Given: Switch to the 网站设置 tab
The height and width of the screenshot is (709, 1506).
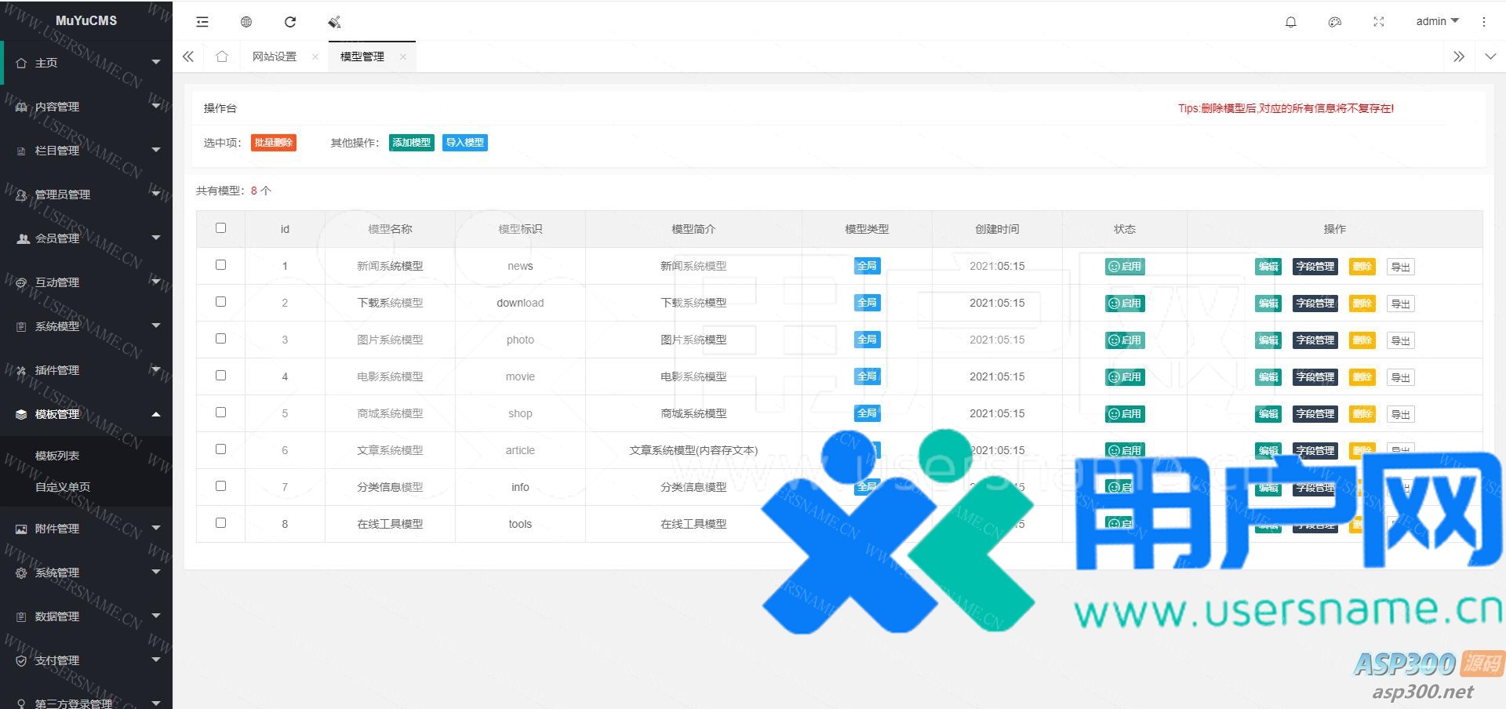Looking at the screenshot, I should [x=275, y=56].
